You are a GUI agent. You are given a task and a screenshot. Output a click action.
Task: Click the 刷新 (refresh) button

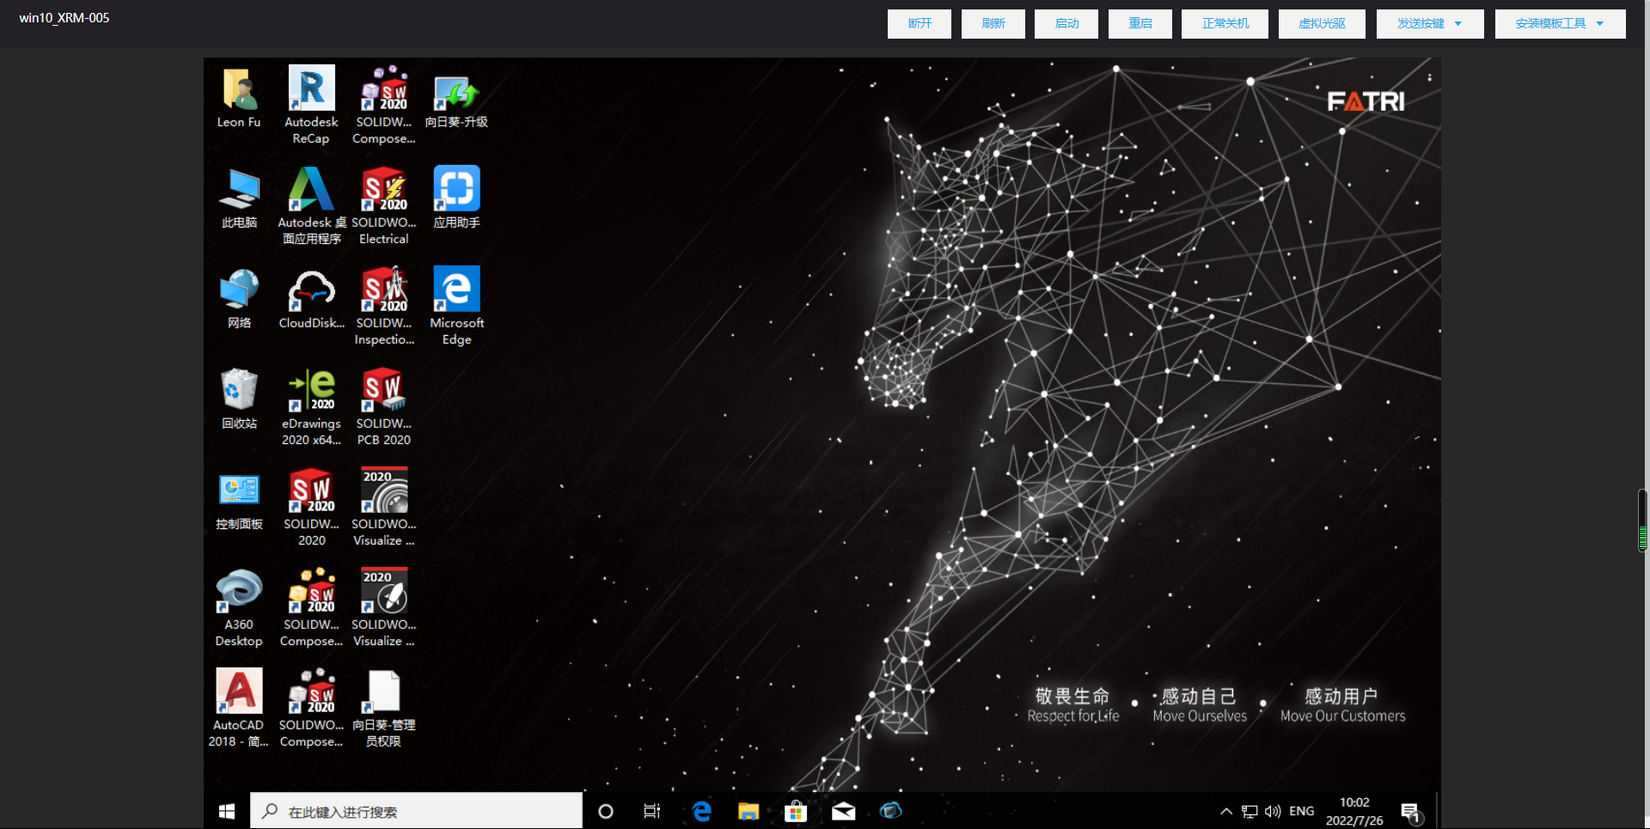tap(993, 24)
